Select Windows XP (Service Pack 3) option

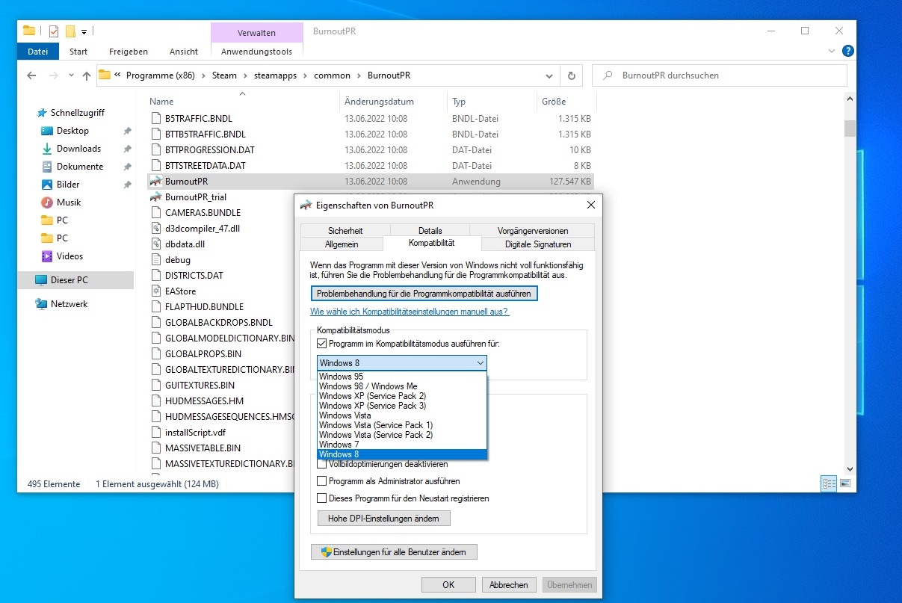(402, 406)
